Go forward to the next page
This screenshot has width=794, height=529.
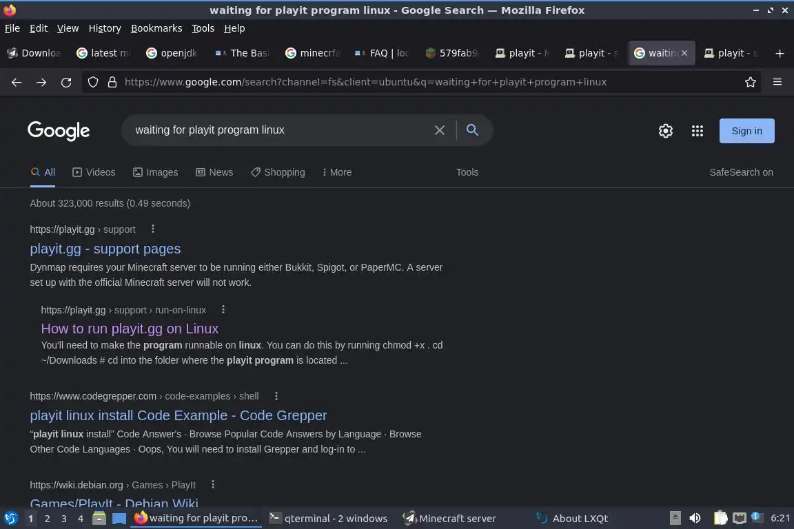(41, 82)
